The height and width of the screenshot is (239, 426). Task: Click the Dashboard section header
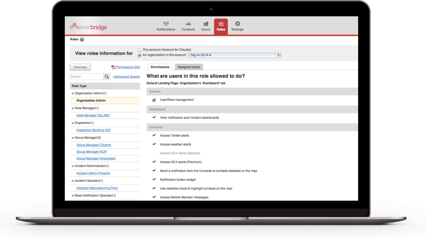252,109
